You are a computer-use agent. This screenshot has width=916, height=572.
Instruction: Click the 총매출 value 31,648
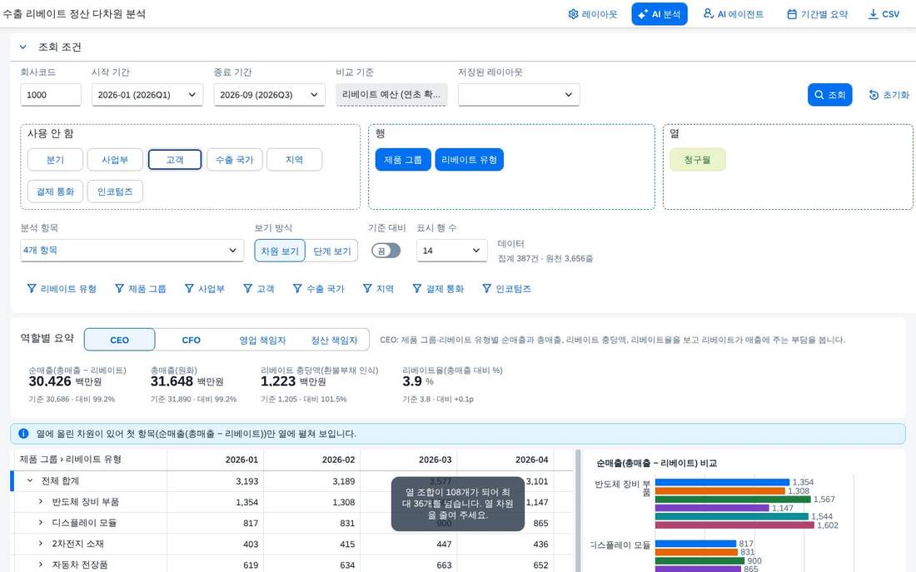172,381
